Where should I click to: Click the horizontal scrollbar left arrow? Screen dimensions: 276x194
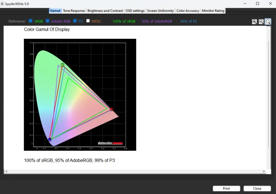pos(6,171)
